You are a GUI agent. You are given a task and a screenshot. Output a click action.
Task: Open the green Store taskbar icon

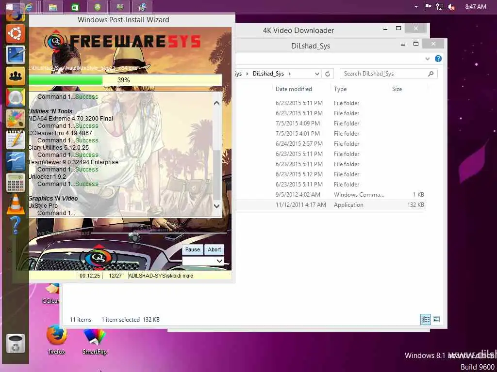(x=75, y=7)
